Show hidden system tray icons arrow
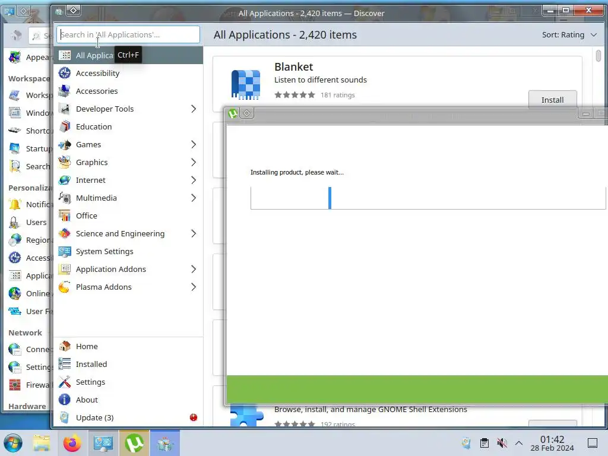608x456 pixels. (519, 443)
